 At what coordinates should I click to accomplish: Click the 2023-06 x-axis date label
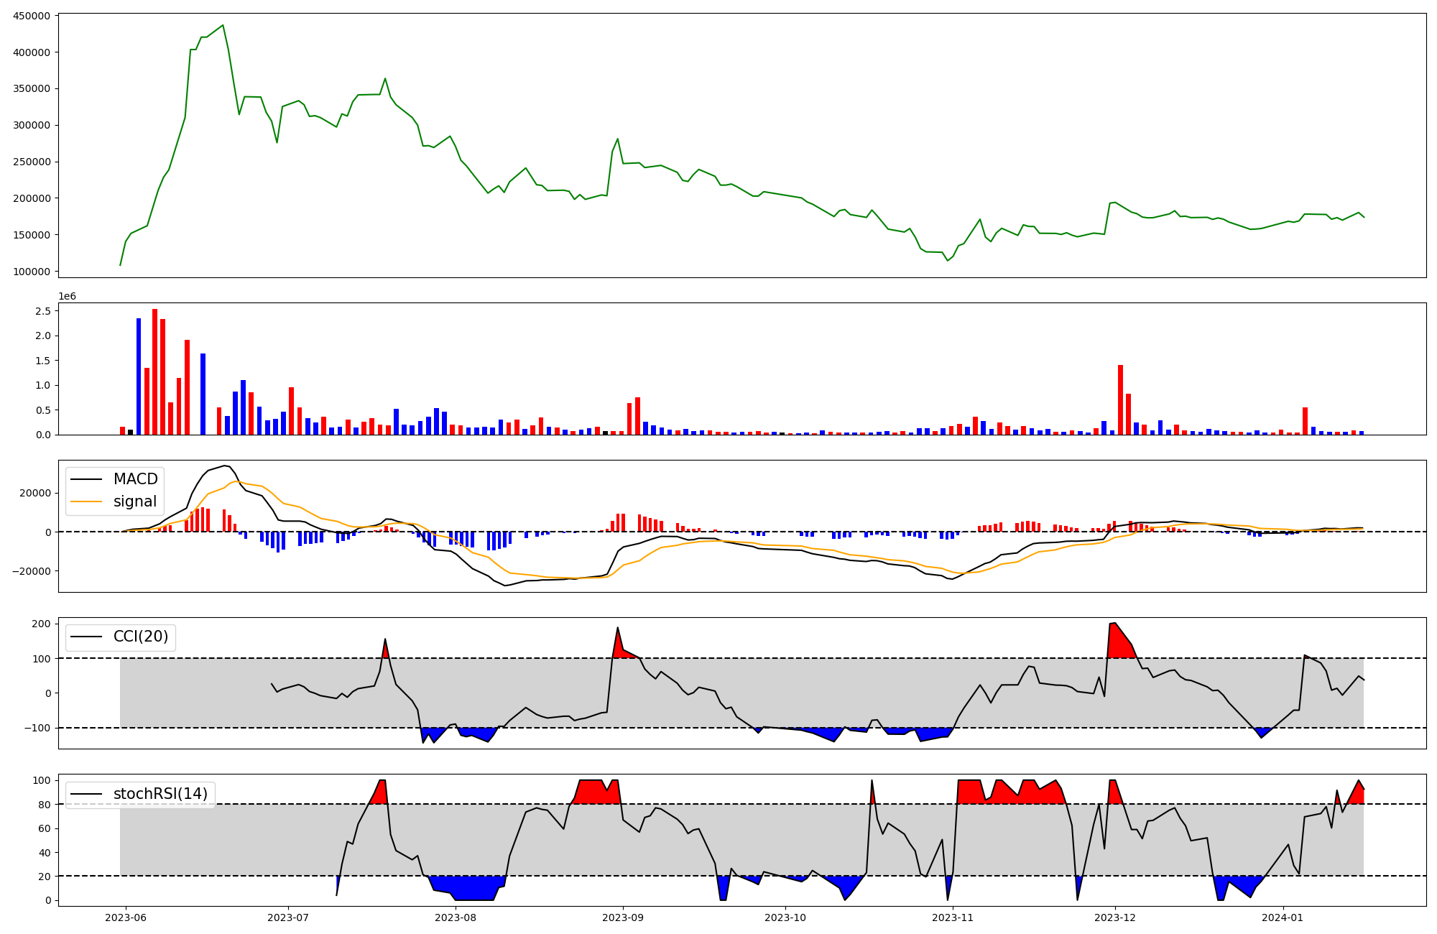tap(126, 917)
